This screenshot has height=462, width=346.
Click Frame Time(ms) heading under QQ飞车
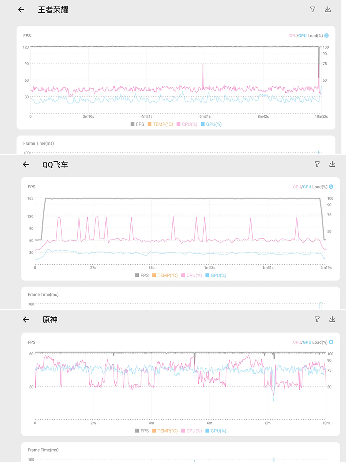pyautogui.click(x=43, y=295)
